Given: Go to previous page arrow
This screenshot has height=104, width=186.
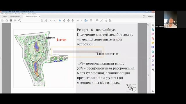Looking at the screenshot, I should pyautogui.click(x=42, y=21).
